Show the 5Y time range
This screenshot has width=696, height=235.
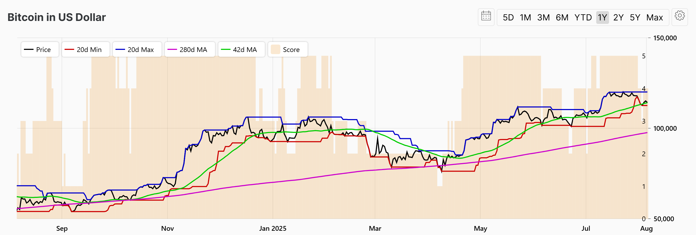point(635,18)
